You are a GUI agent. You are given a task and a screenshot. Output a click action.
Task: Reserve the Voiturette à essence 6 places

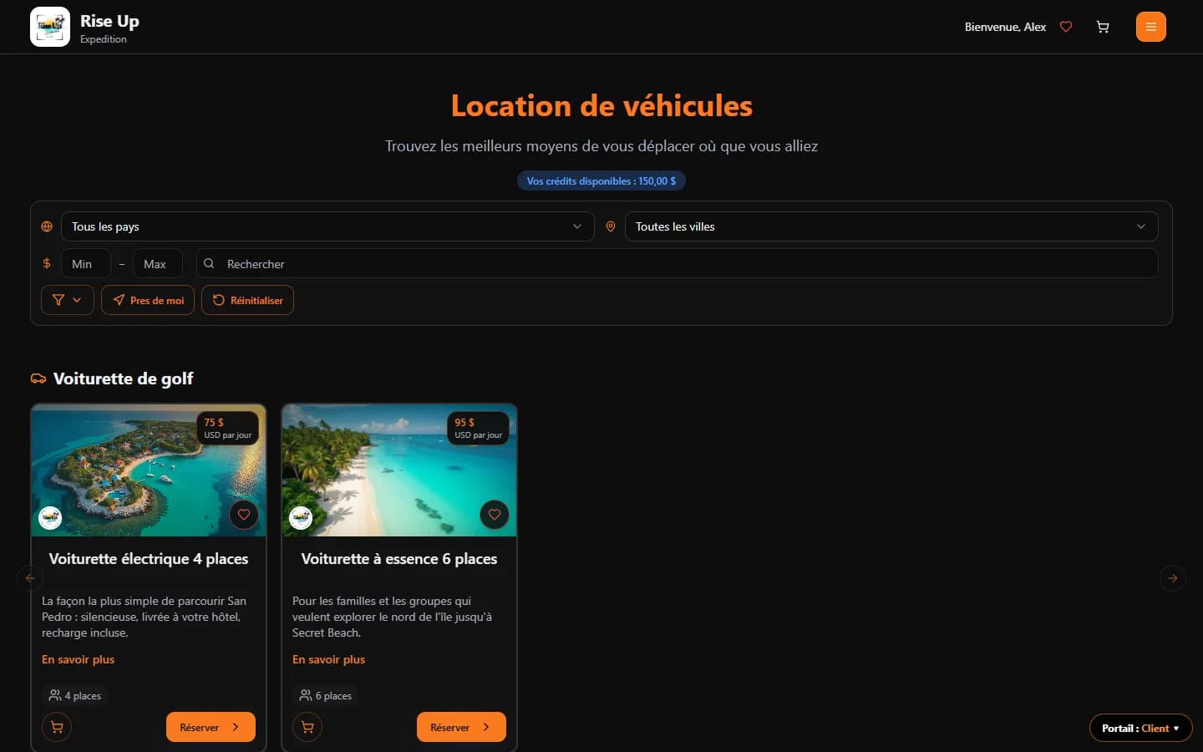point(461,727)
